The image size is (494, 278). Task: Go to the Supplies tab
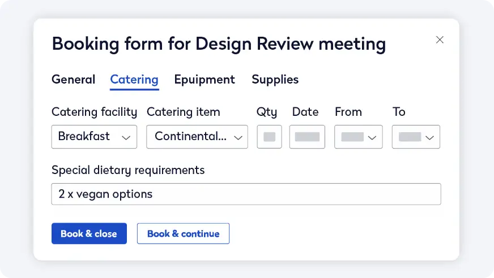pos(275,80)
